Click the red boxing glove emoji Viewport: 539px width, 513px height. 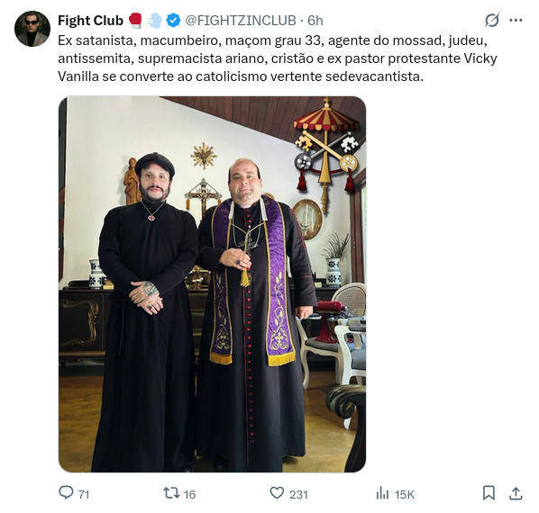[136, 21]
